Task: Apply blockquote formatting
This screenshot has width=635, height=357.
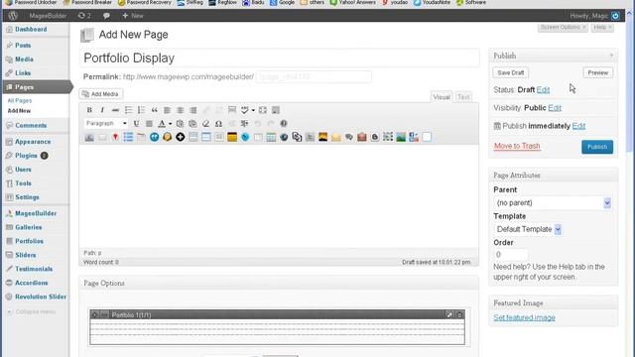Action: click(x=155, y=110)
